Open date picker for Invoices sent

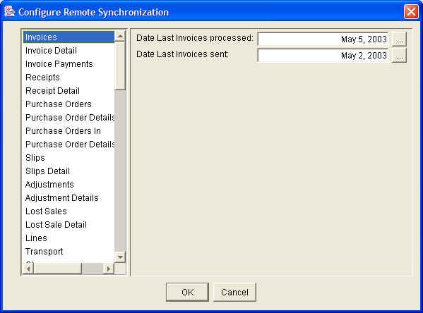point(399,56)
